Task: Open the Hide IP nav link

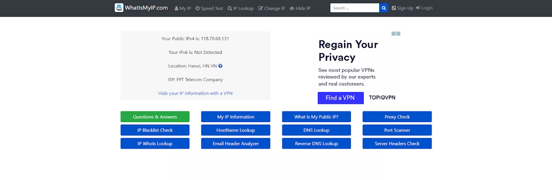Action: tap(300, 8)
